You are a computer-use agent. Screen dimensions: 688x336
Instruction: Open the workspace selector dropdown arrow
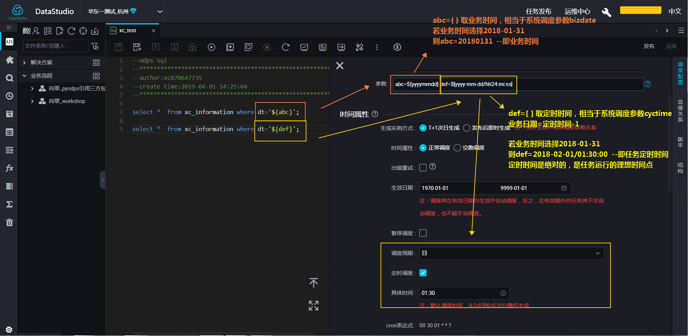(160, 12)
